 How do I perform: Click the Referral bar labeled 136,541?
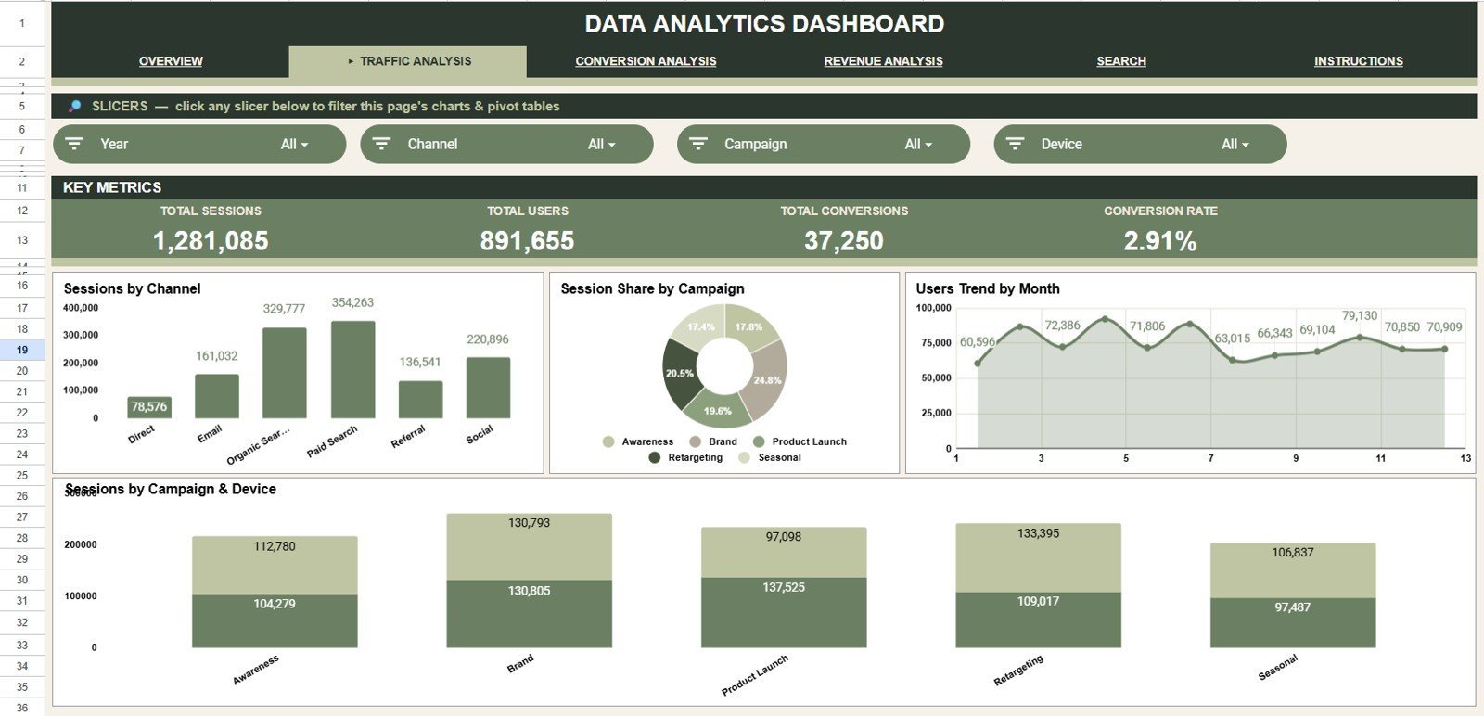(420, 399)
